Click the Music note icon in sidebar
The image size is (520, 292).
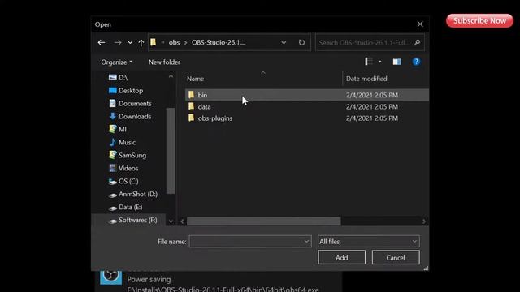pos(113,142)
